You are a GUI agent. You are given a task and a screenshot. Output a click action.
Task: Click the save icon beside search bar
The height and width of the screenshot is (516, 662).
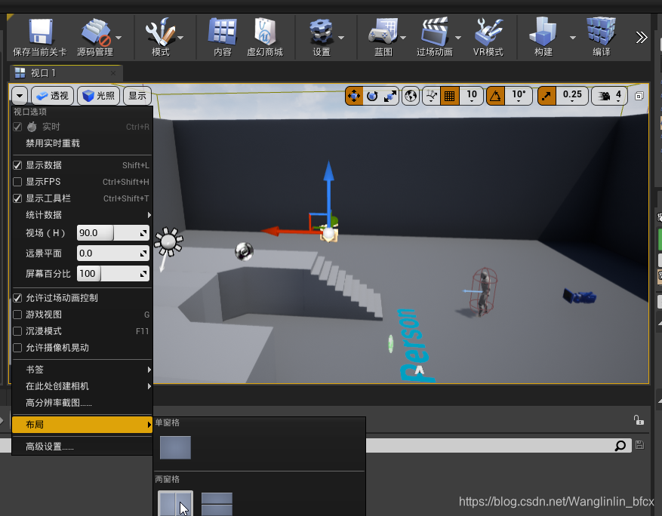pos(639,444)
